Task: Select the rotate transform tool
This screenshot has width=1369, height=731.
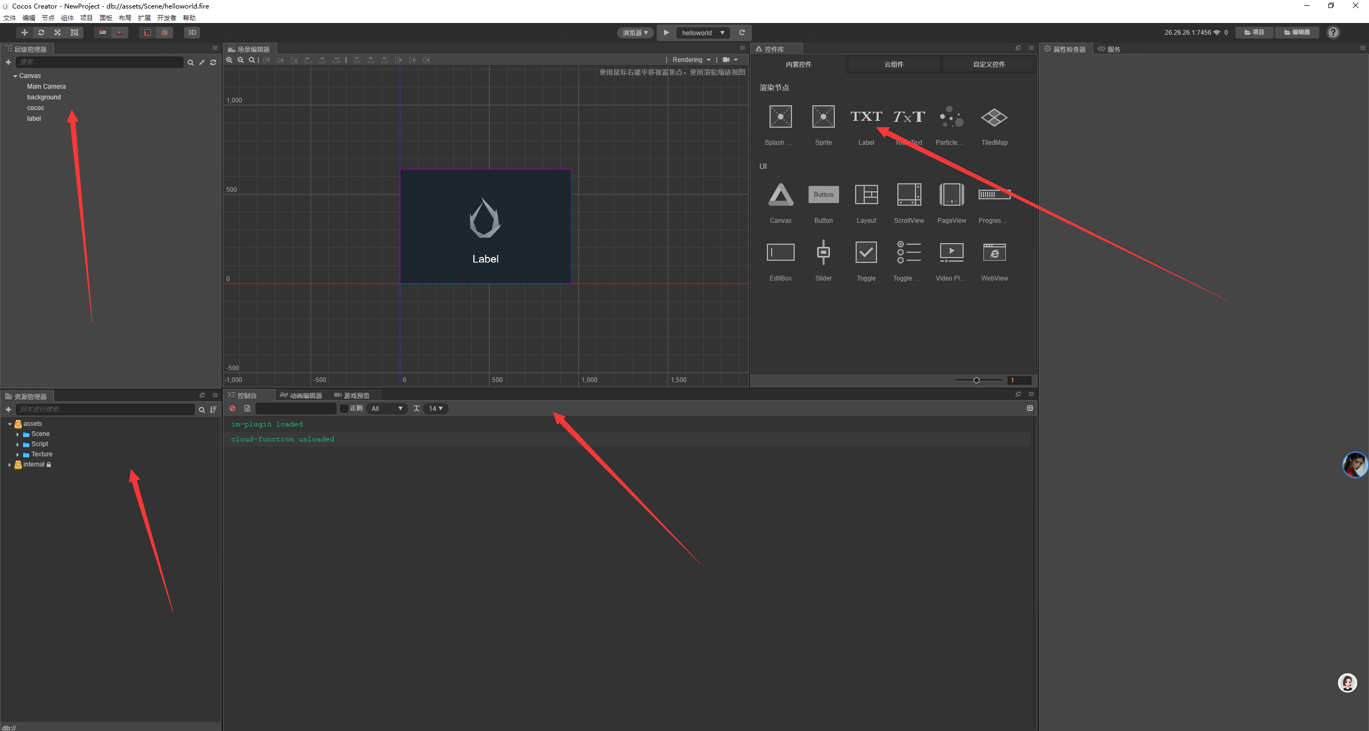Action: pyautogui.click(x=41, y=33)
